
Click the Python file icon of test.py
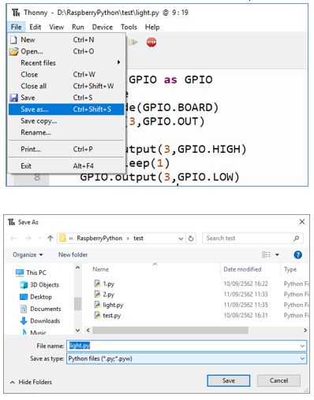pyautogui.click(x=97, y=315)
